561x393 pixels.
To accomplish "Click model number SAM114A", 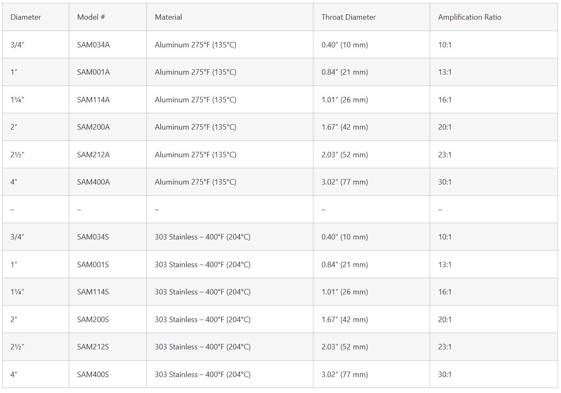I will [x=93, y=100].
